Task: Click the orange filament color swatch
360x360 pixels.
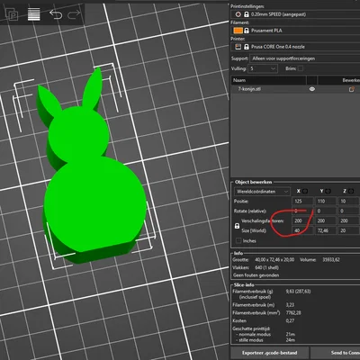Action: click(238, 31)
